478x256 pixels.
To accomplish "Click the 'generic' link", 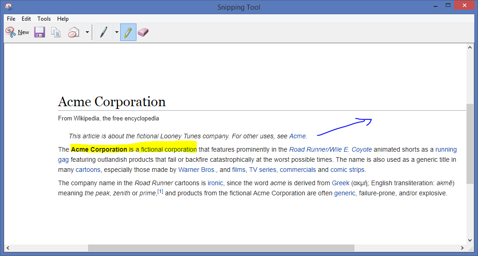I will click(344, 193).
